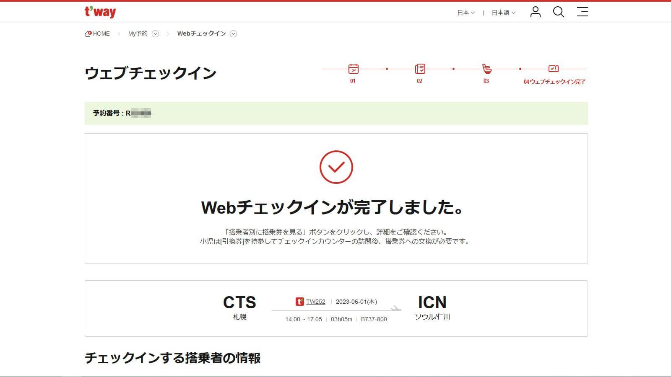Screen dimensions: 671x377
Task: Click the green reservation number banner
Action: 335,113
